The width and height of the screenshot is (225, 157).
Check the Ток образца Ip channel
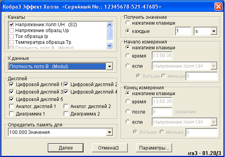tap(11, 36)
